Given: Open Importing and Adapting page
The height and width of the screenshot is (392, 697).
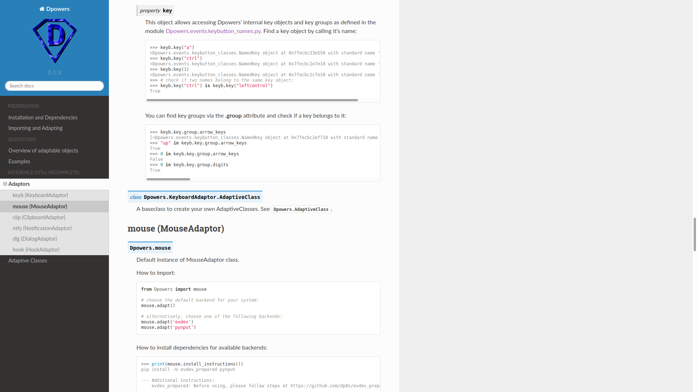Looking at the screenshot, I should 35,128.
